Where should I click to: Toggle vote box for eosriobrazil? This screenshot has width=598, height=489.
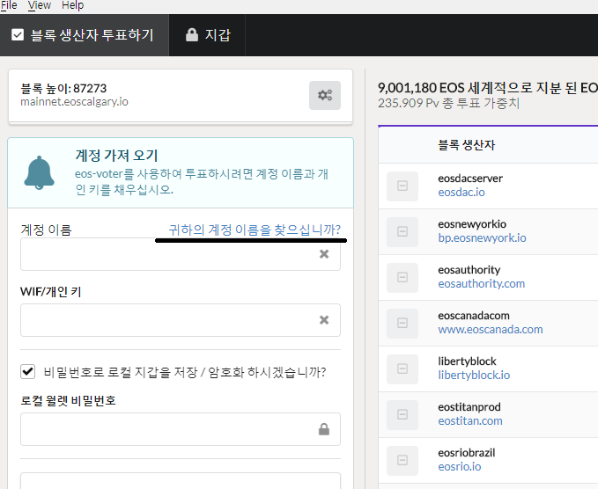pyautogui.click(x=402, y=460)
